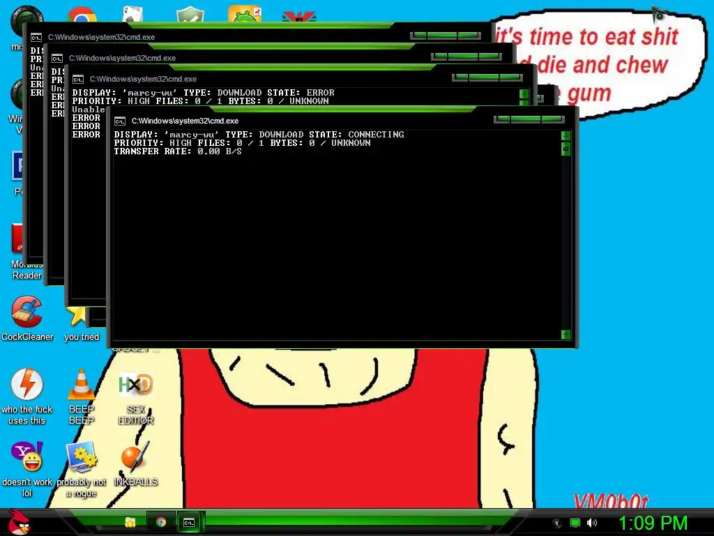
Task: Open the INKBALLS desktop icon
Action: pyautogui.click(x=136, y=463)
